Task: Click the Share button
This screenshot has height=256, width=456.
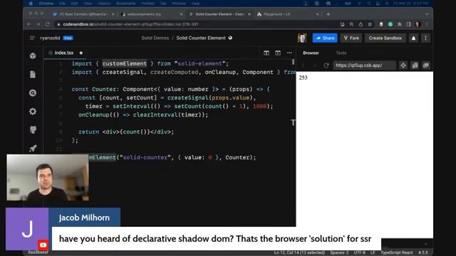Action: (x=325, y=38)
